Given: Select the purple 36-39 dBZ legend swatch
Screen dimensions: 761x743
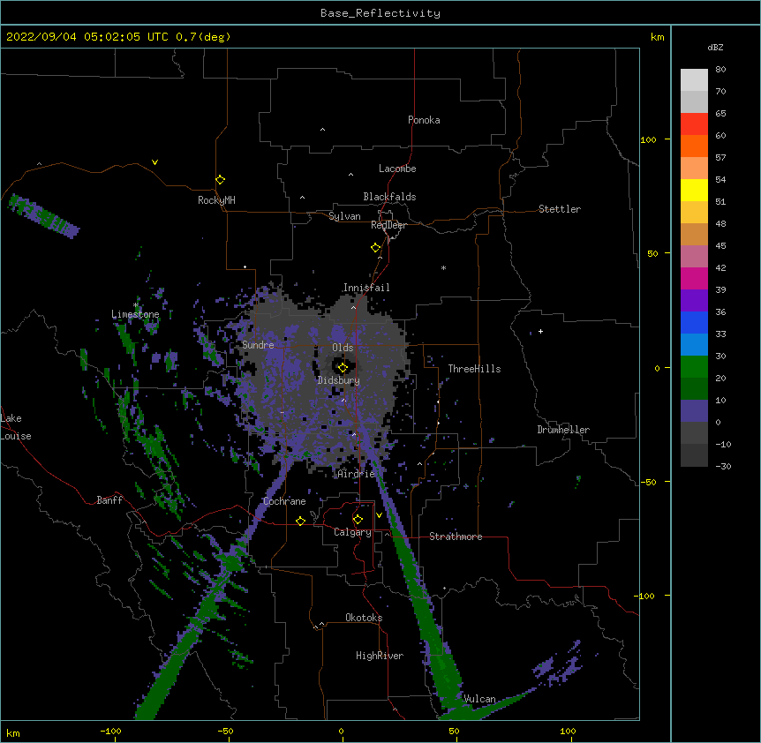Looking at the screenshot, I should point(694,300).
